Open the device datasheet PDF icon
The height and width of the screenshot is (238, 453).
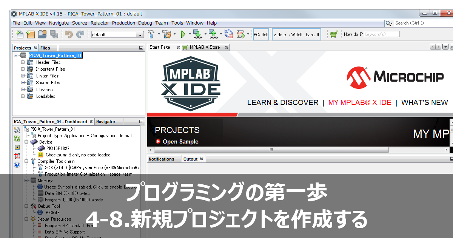tap(17, 156)
